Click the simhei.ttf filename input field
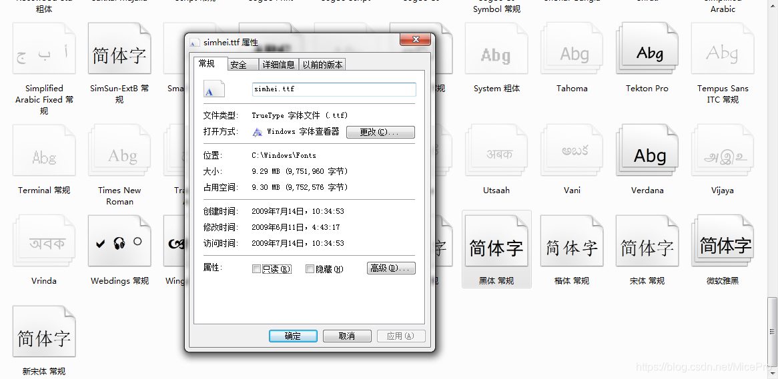Image resolution: width=778 pixels, height=379 pixels. 334,89
